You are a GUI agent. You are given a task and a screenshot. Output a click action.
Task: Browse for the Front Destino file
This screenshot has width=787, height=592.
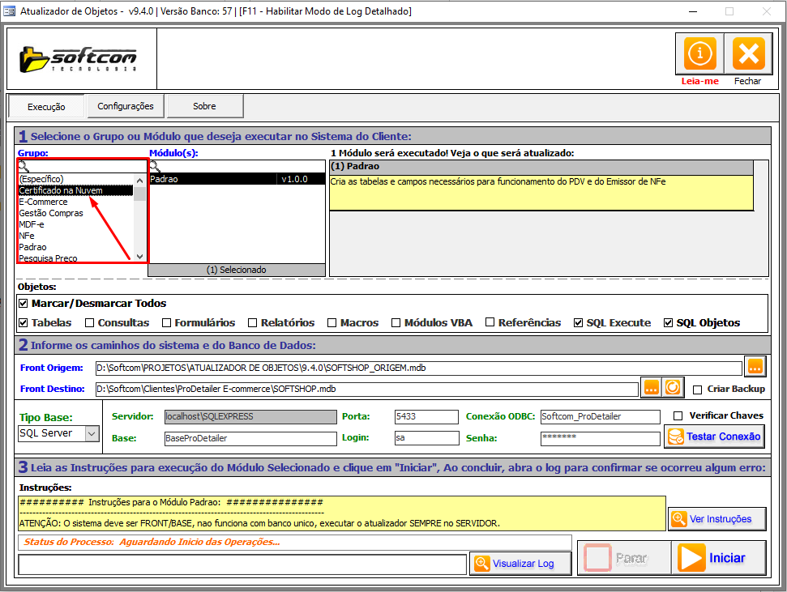coord(651,388)
